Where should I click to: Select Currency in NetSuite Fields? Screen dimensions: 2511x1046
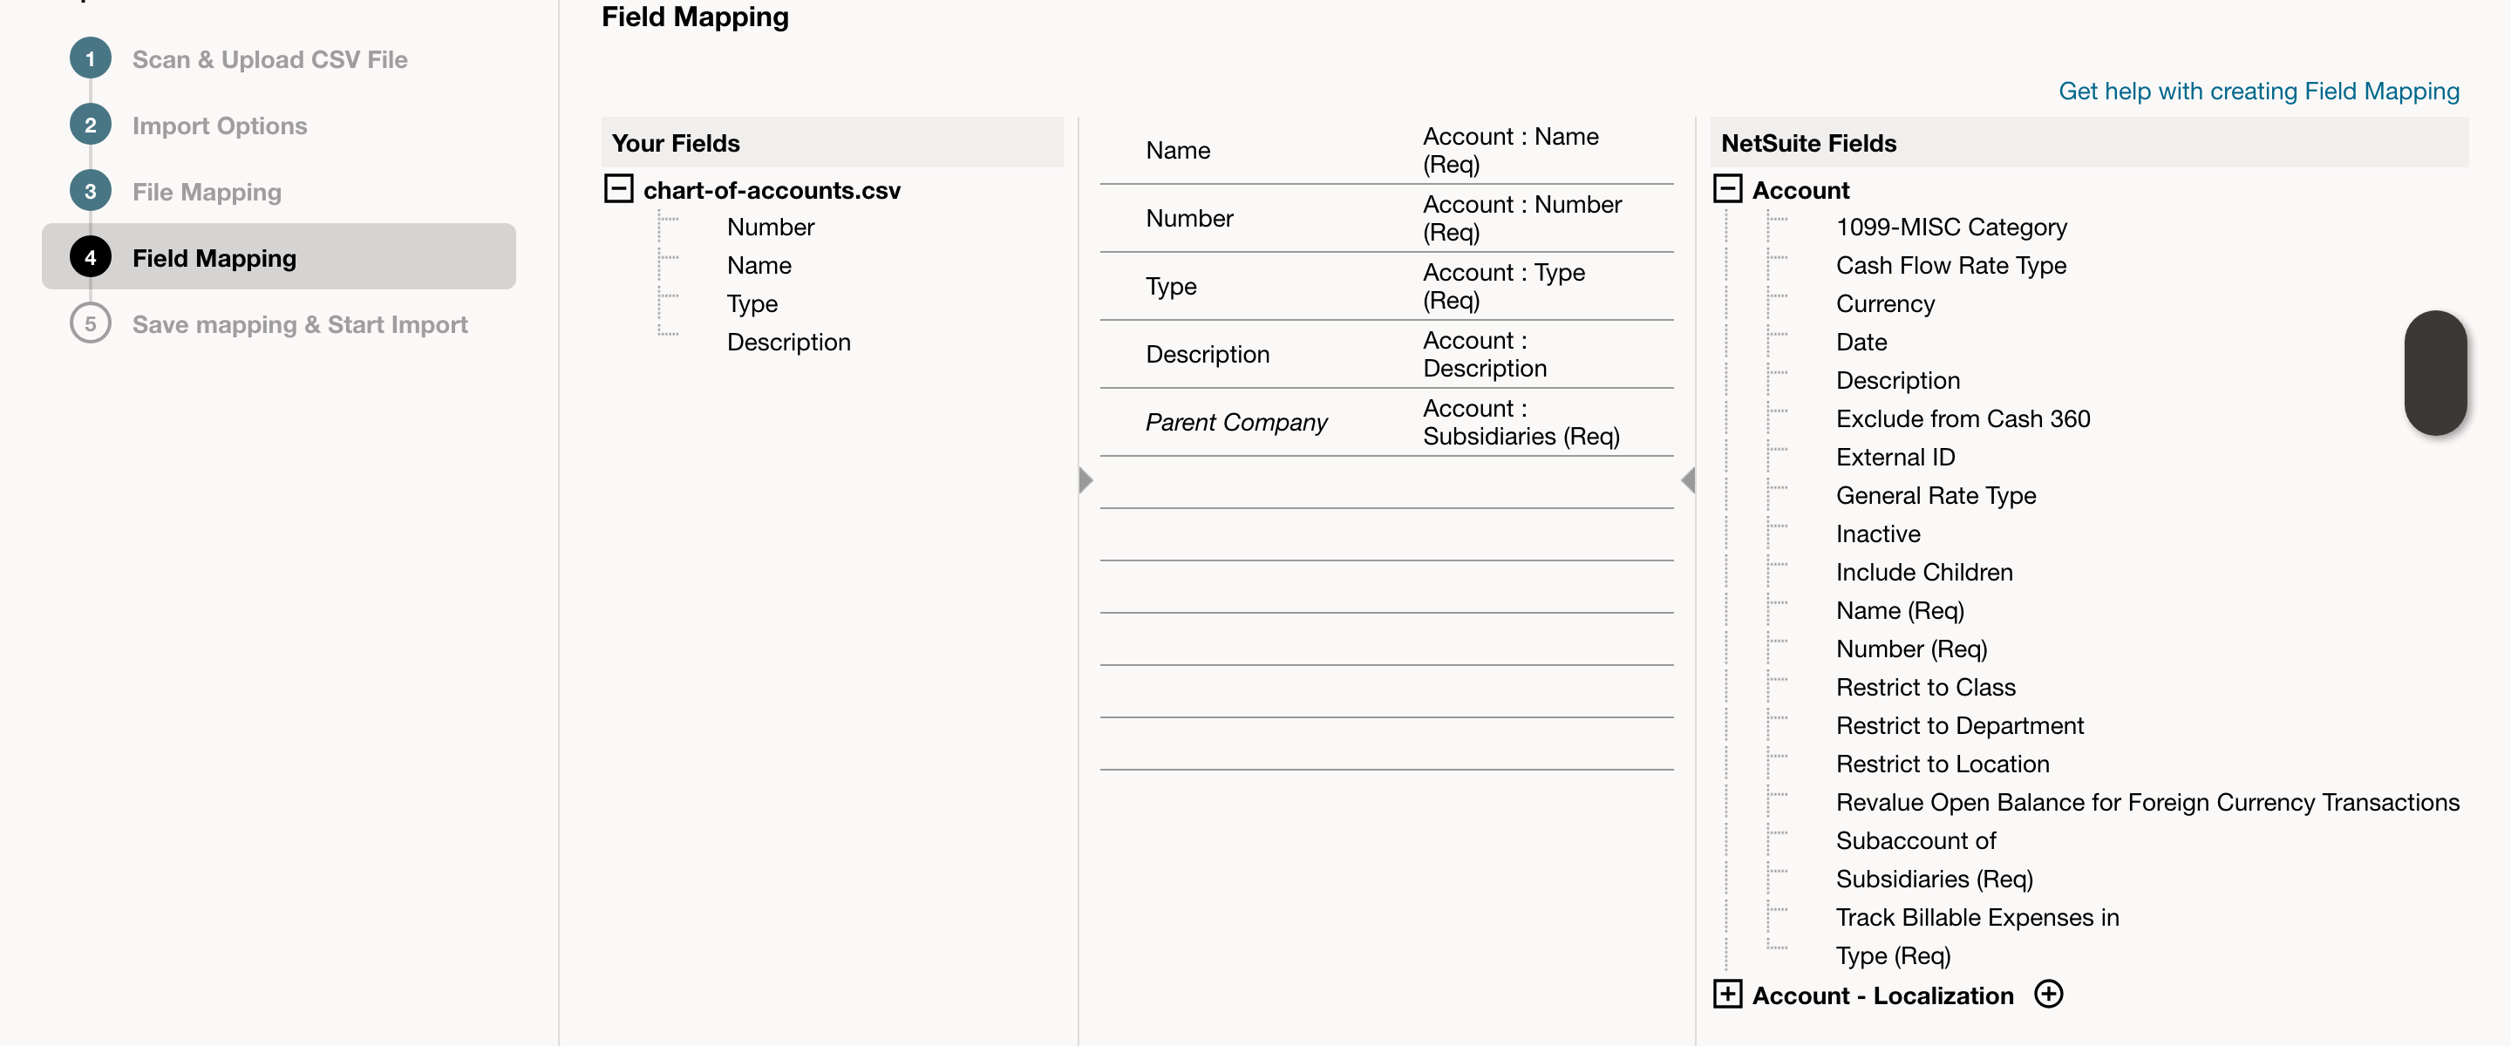point(1885,304)
